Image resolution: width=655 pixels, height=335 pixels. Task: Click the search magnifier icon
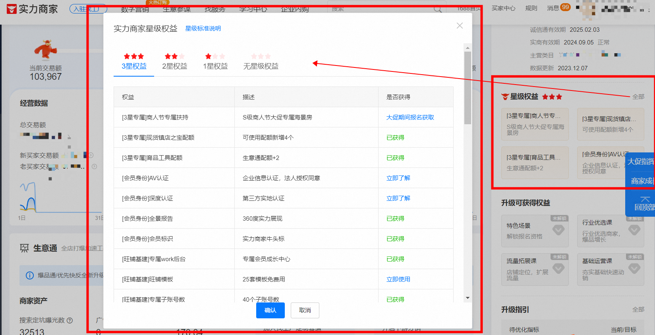437,9
